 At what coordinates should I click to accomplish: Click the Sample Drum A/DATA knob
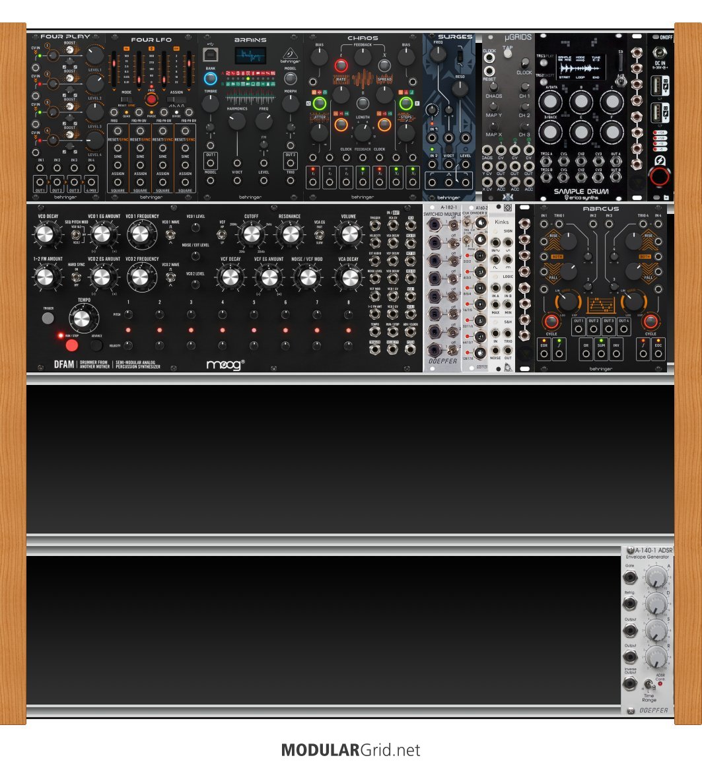[x=550, y=102]
